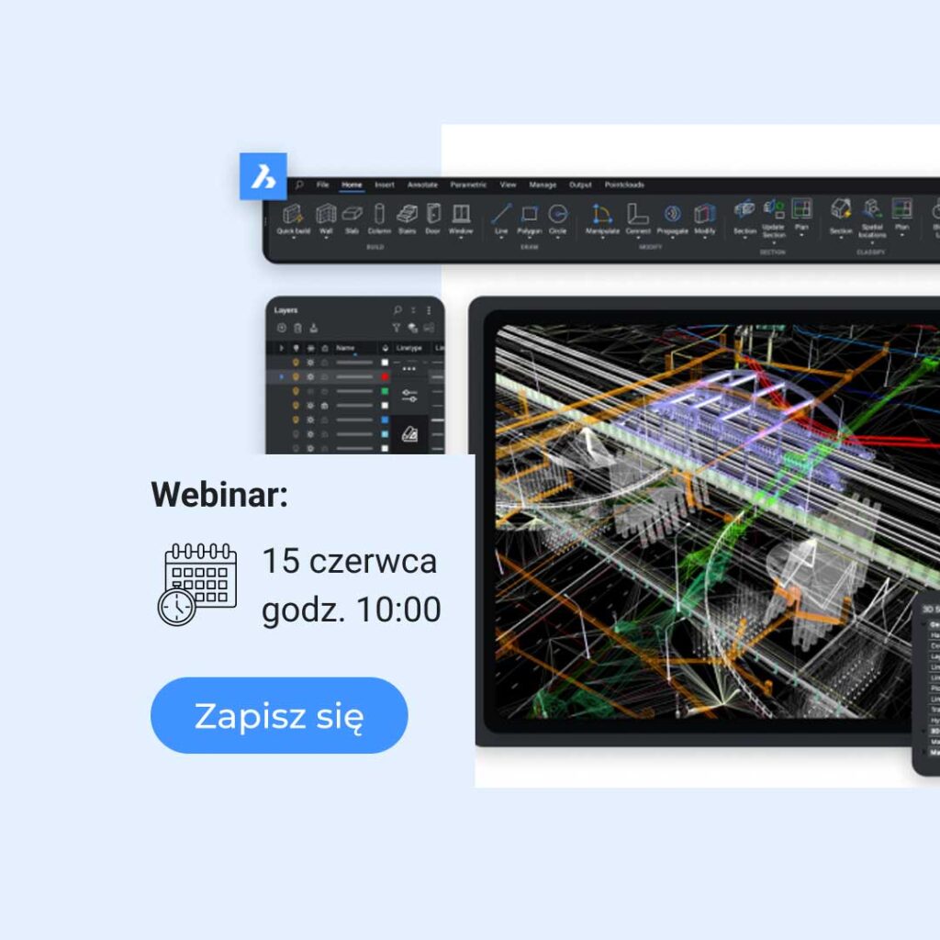Open the Annotate ribbon tab
Screen dimensions: 940x940
[x=422, y=185]
